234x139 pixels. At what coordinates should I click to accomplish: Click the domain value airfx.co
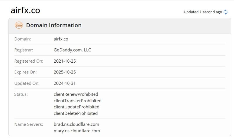tap(61, 39)
